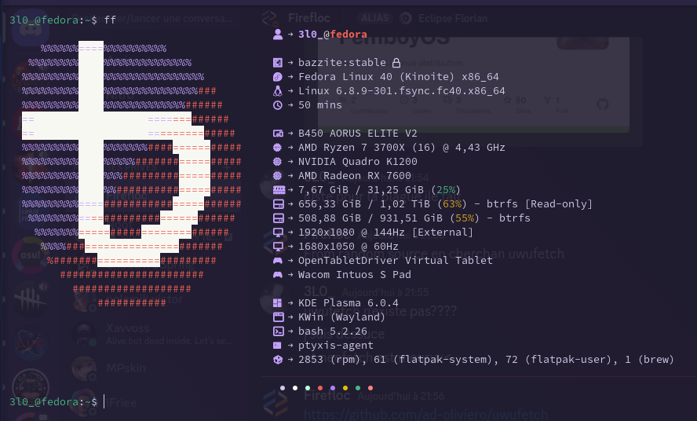
Task: Click the green '25%' memory percentage
Action: point(446,190)
